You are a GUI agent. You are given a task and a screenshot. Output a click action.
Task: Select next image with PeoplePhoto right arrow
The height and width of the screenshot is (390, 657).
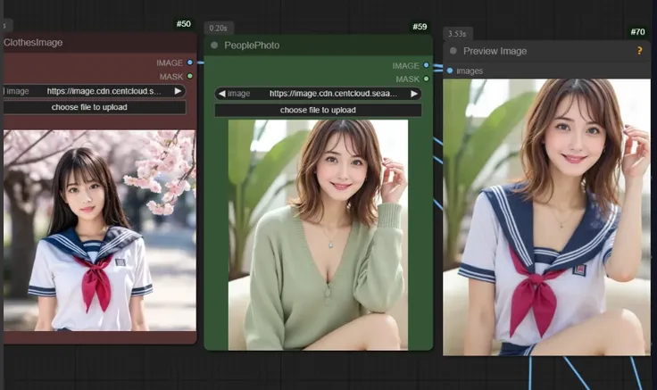pos(414,94)
